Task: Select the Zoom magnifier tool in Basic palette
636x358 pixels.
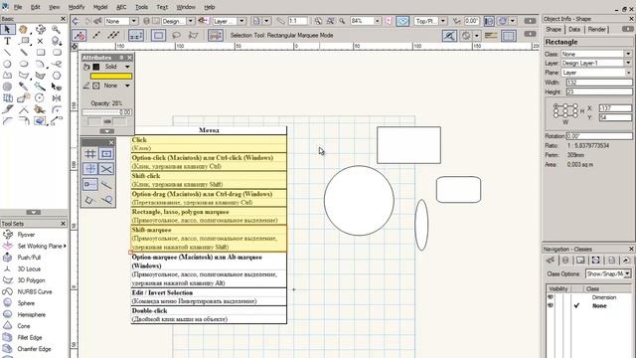Action: pos(56,29)
